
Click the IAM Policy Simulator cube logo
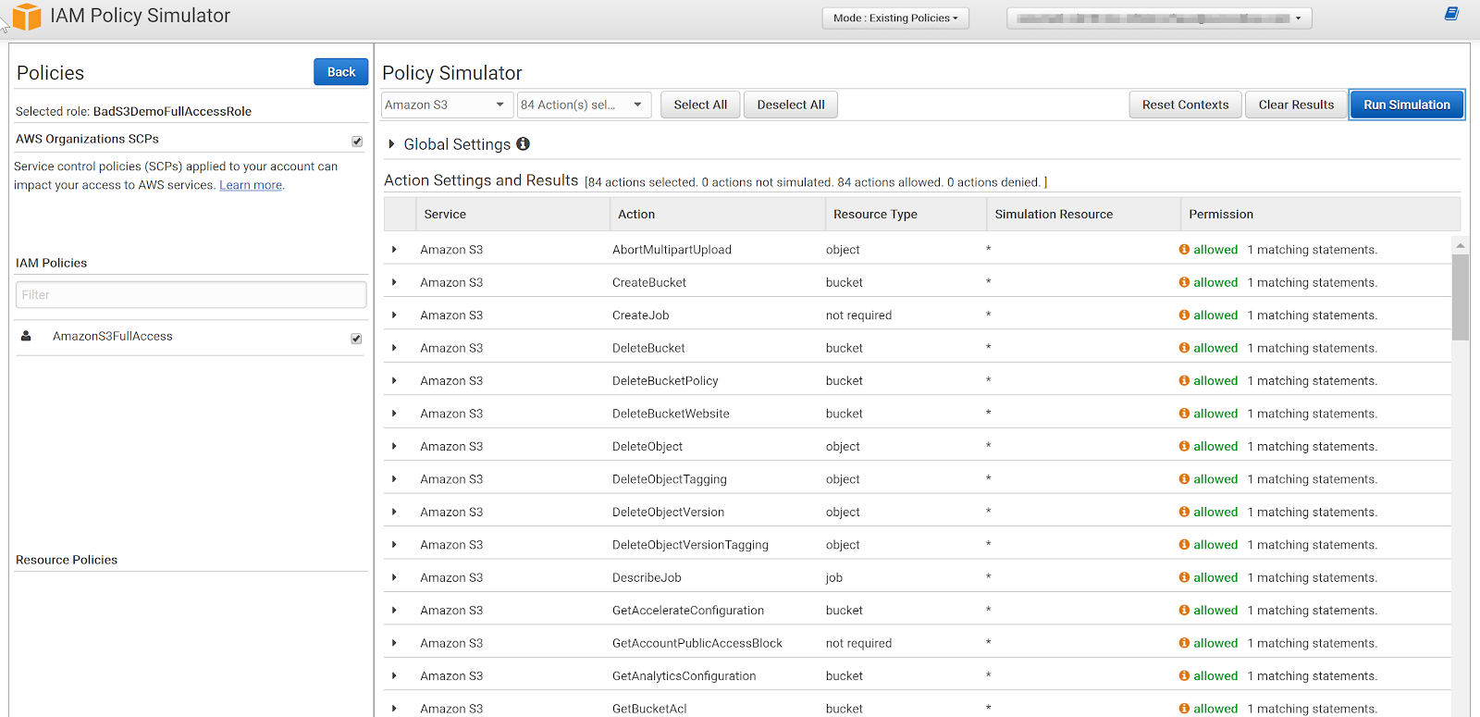tap(27, 17)
